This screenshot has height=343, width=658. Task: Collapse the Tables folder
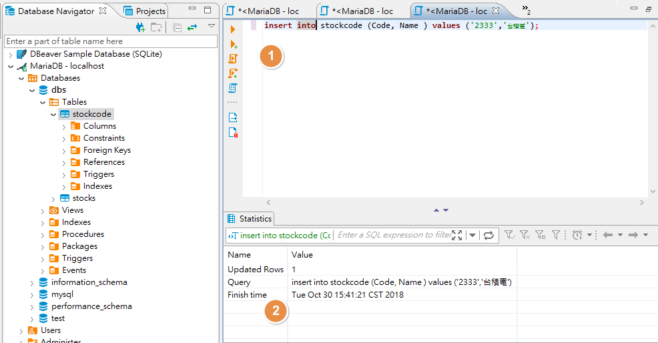coord(43,103)
